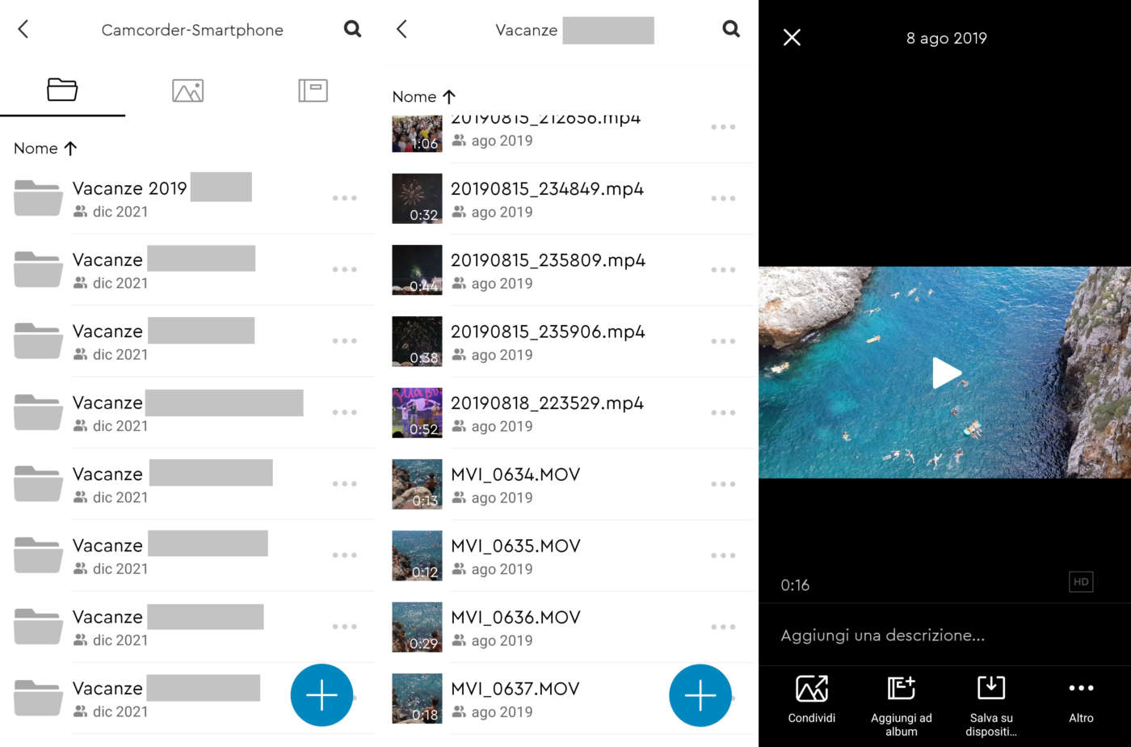
Task: Go back from the Vacanze folder view
Action: (x=402, y=29)
